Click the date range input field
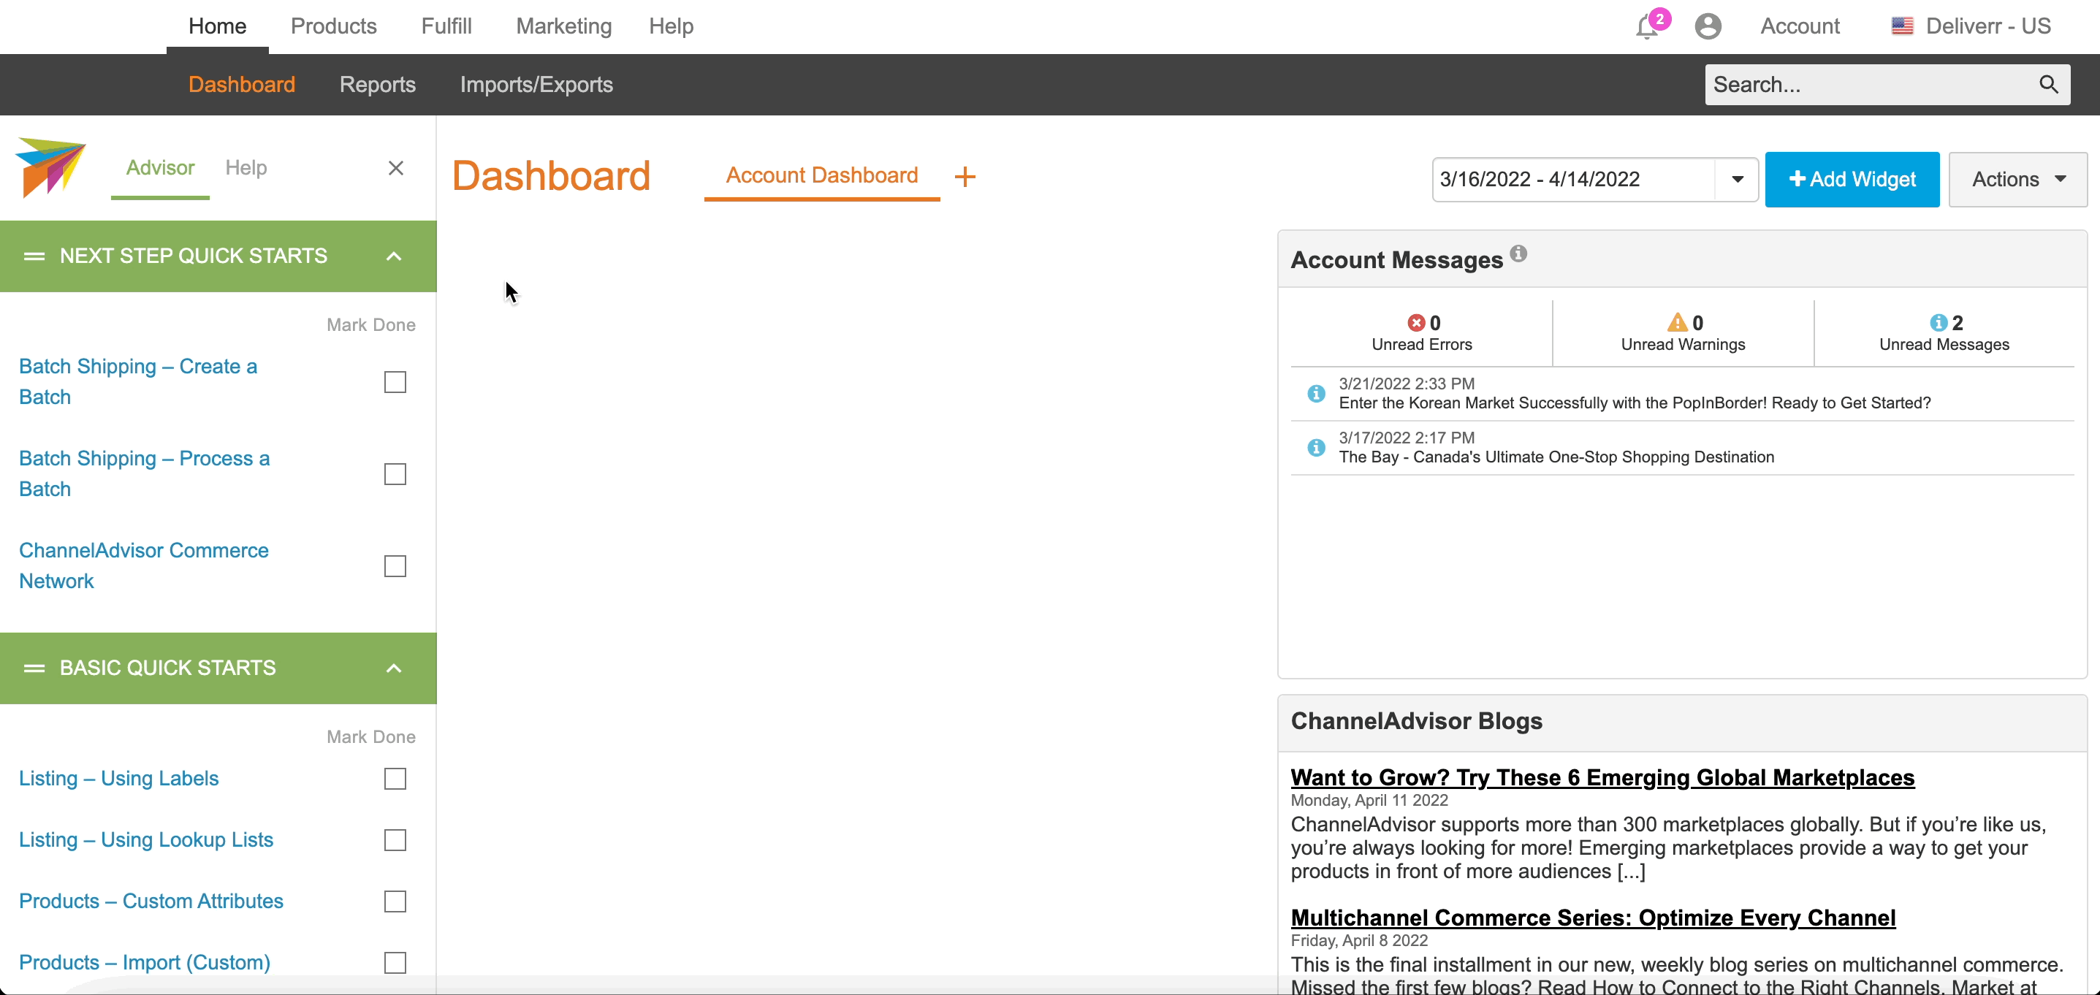This screenshot has height=995, width=2100. click(1574, 179)
